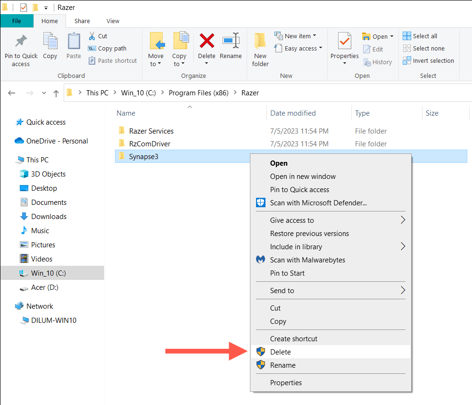Click the Rename icon in Organize group
Image resolution: width=472 pixels, height=405 pixels.
[231, 42]
